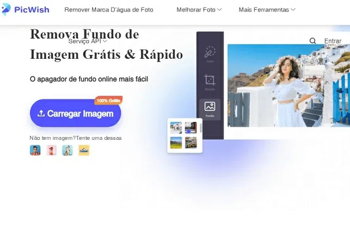Click 'Imagem Grátis & Rápido' heading line

coord(107,54)
